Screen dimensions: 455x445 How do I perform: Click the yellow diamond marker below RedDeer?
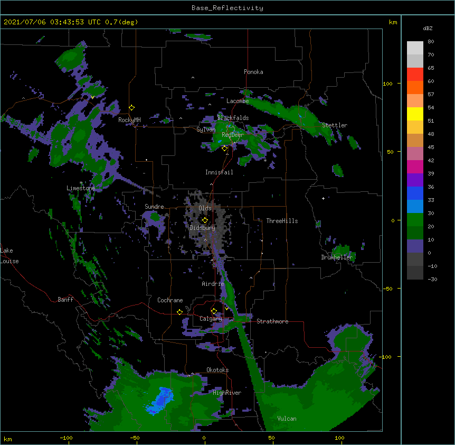[x=224, y=149]
